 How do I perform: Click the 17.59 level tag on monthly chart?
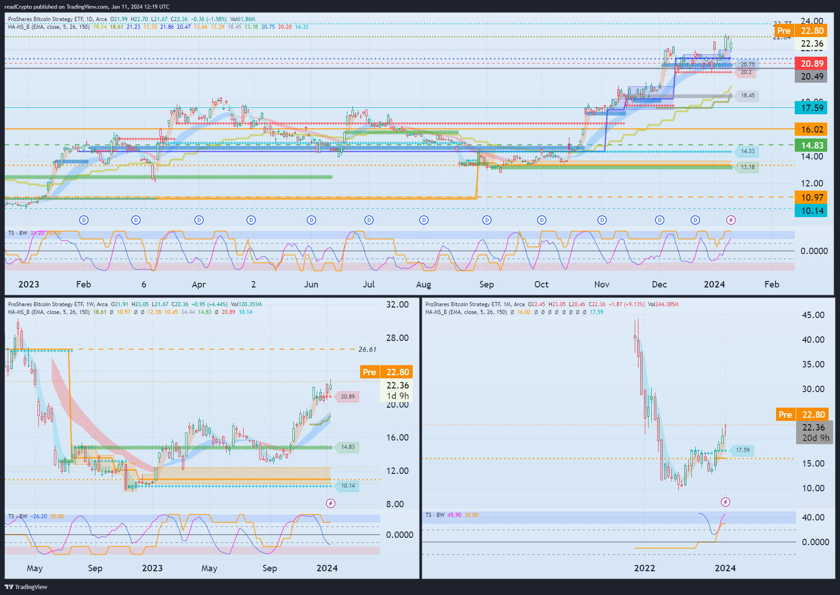coord(742,450)
